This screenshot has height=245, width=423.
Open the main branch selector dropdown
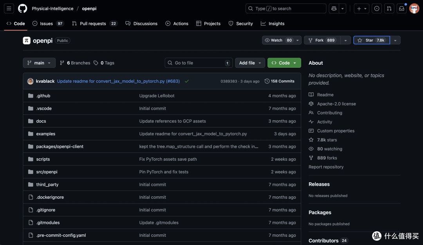coord(39,63)
